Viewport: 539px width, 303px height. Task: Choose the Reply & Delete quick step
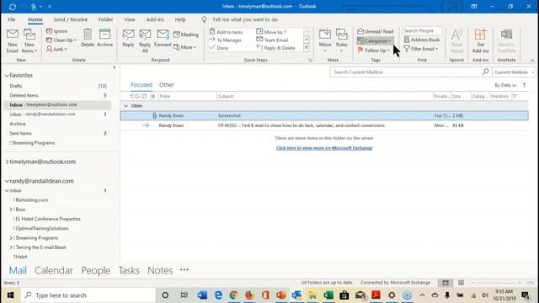click(276, 48)
